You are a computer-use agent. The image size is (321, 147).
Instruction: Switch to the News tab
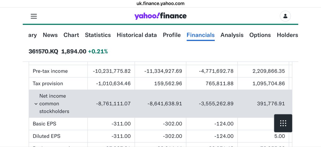[50, 35]
